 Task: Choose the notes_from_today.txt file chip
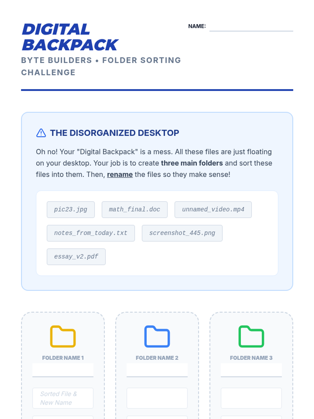91,233
